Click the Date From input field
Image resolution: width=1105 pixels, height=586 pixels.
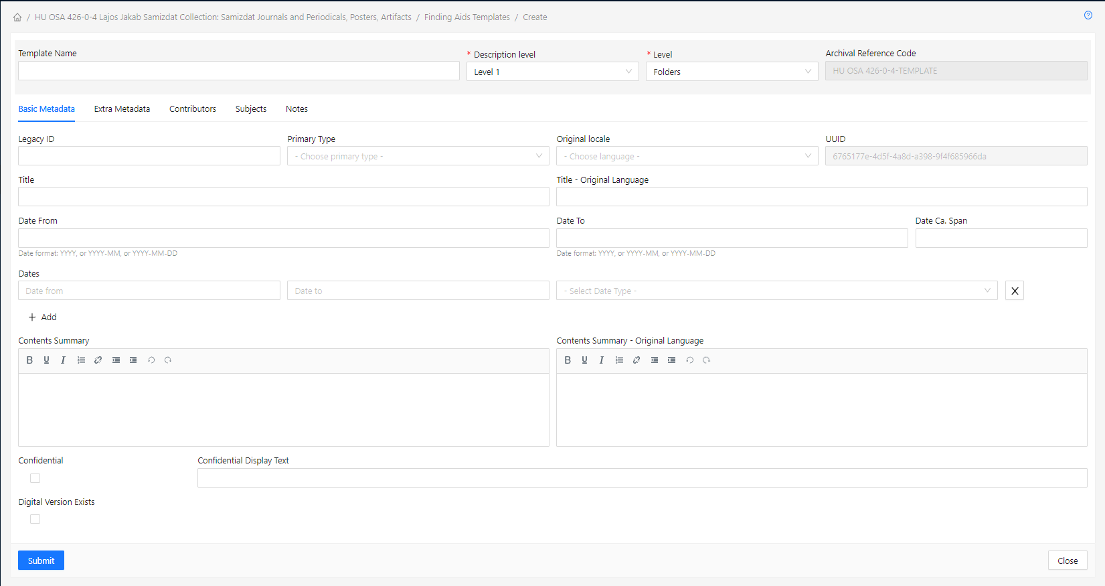tap(284, 238)
